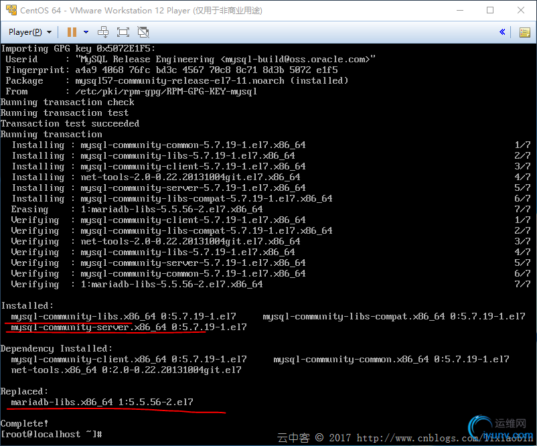Click 'net-tools.x86_64 0:2.0-0.22.20131004git.el7' line

pyautogui.click(x=126, y=370)
